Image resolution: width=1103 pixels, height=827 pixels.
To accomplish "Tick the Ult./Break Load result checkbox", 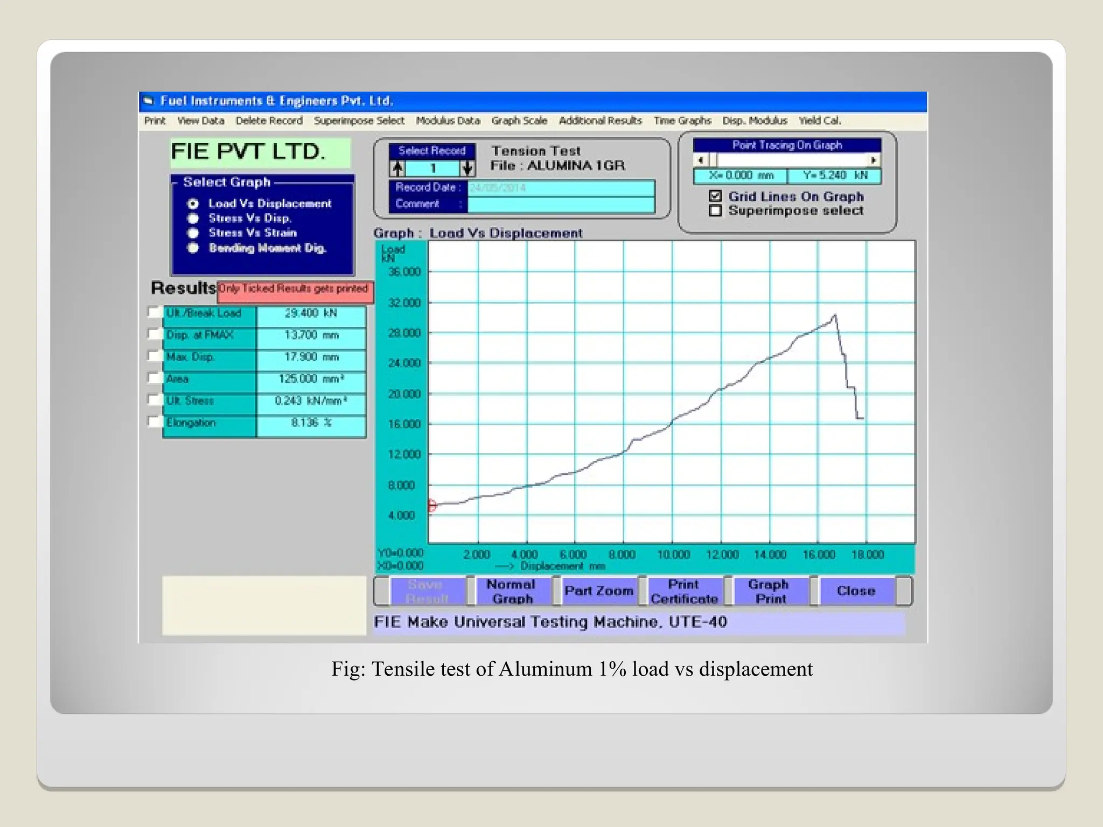I will click(155, 312).
